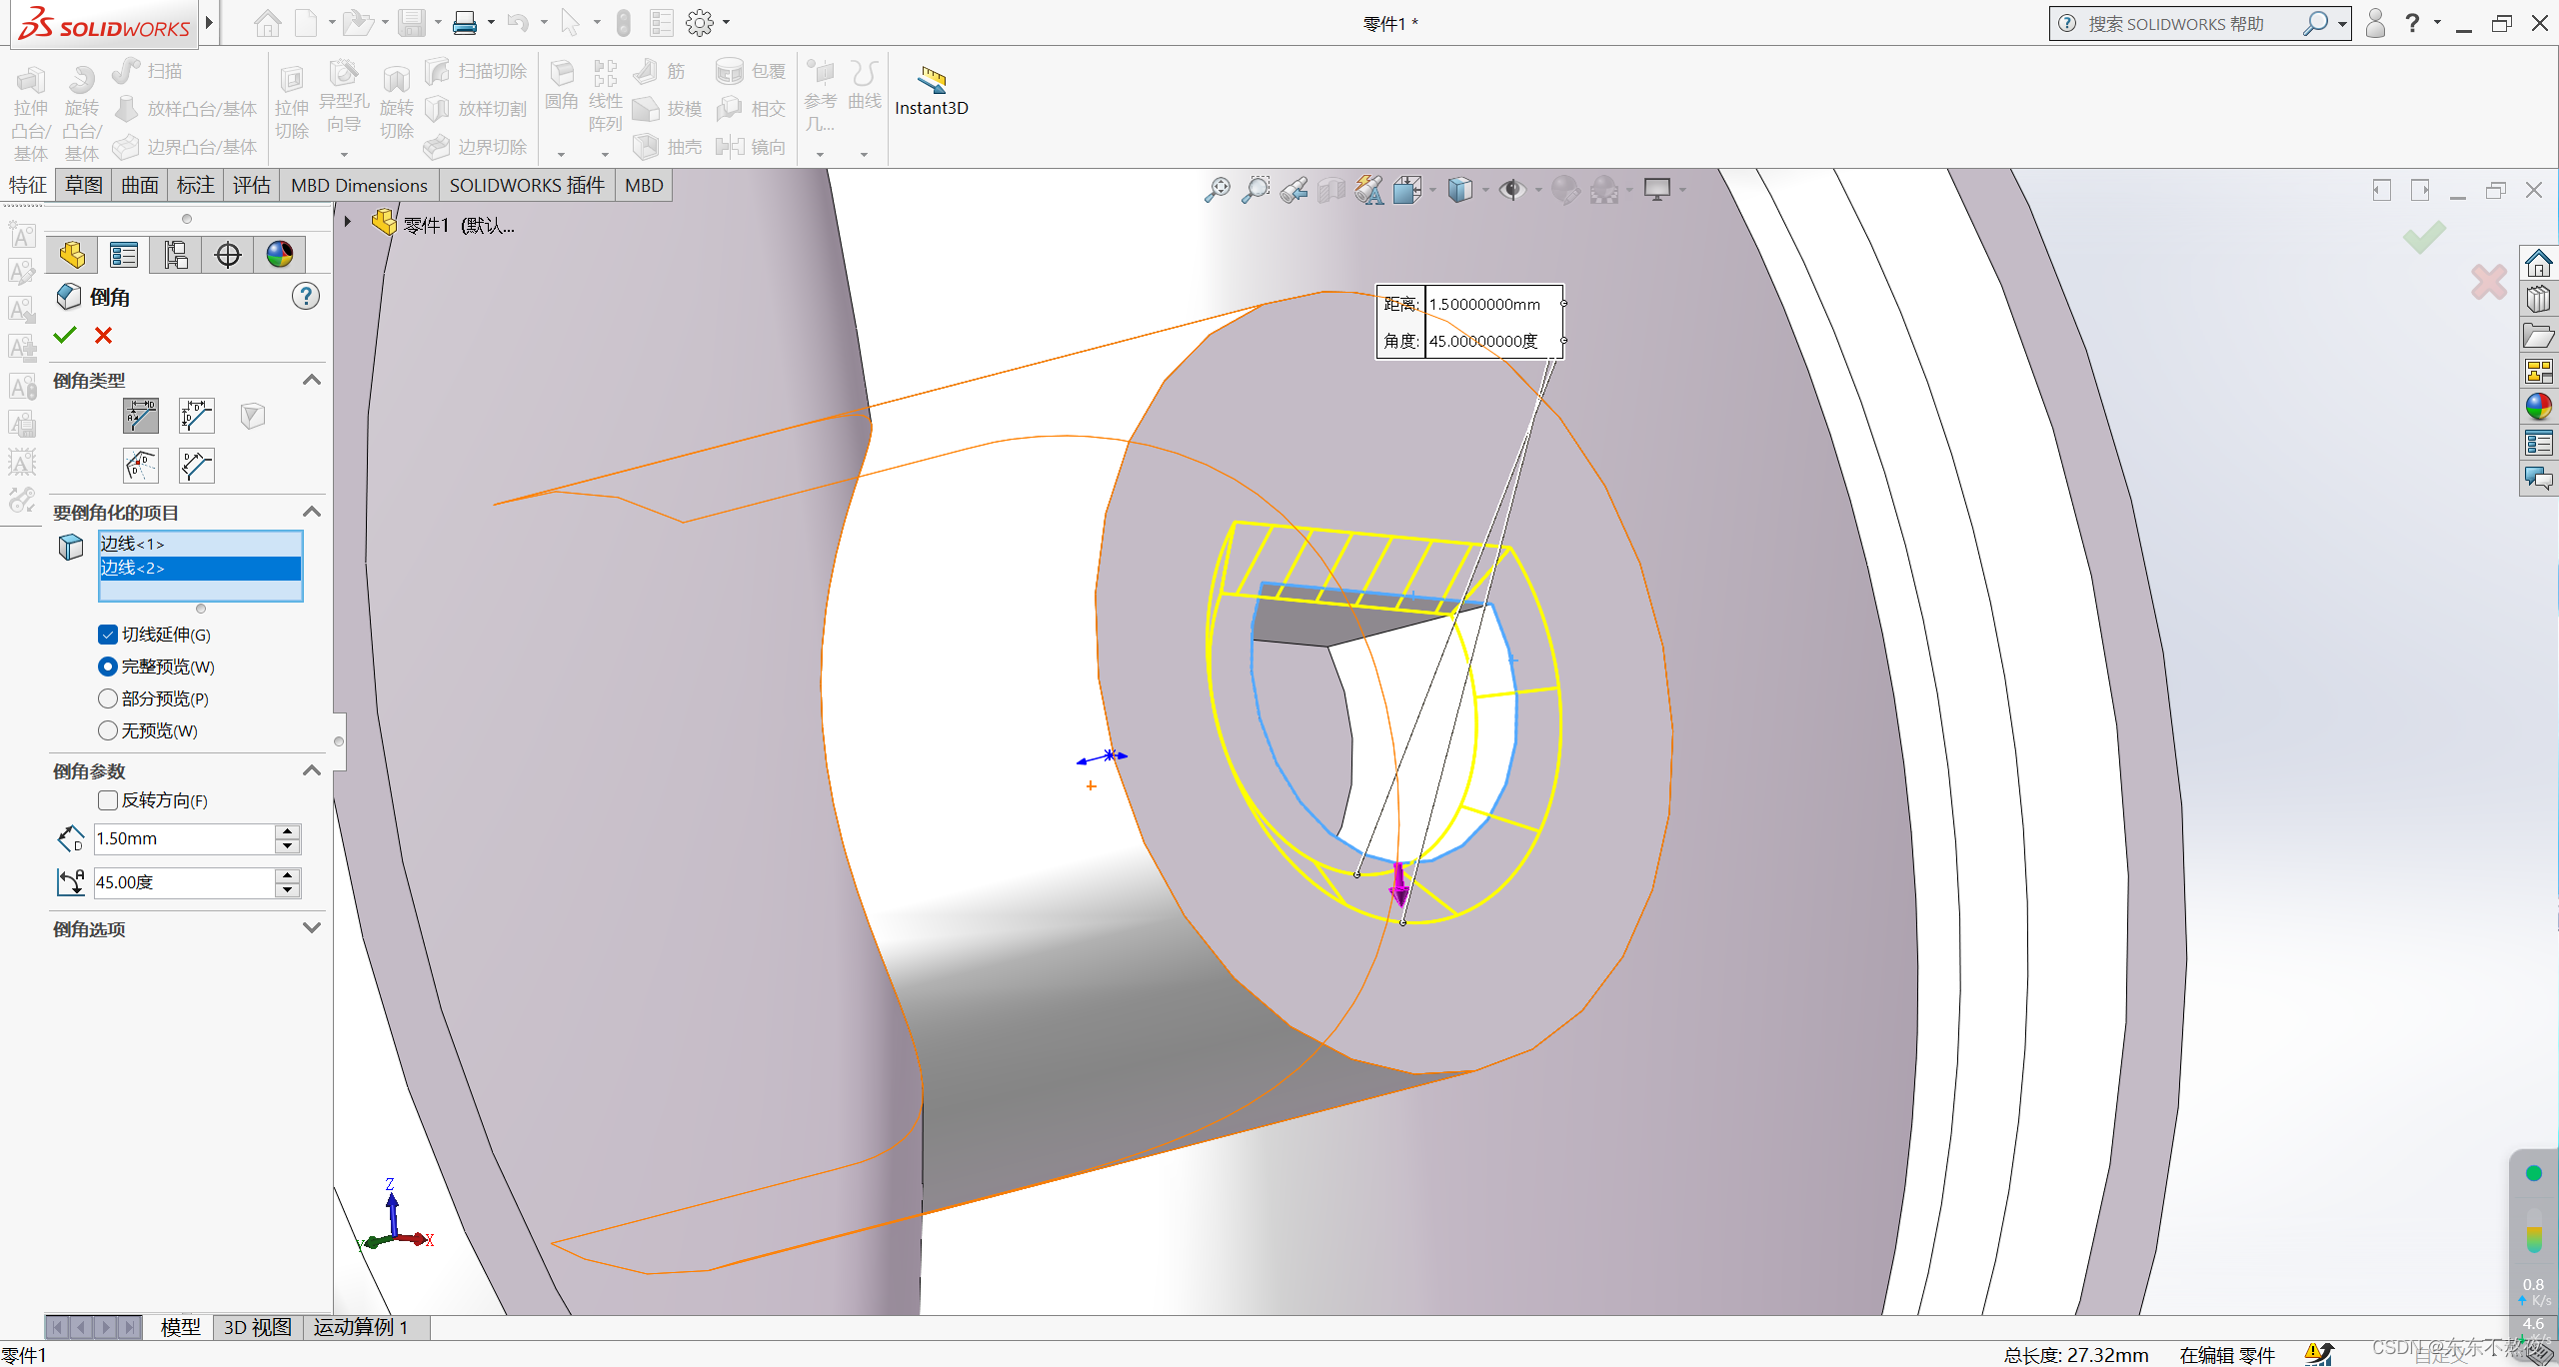Switch to the 评估 tab
2559x1367 pixels.
252,185
